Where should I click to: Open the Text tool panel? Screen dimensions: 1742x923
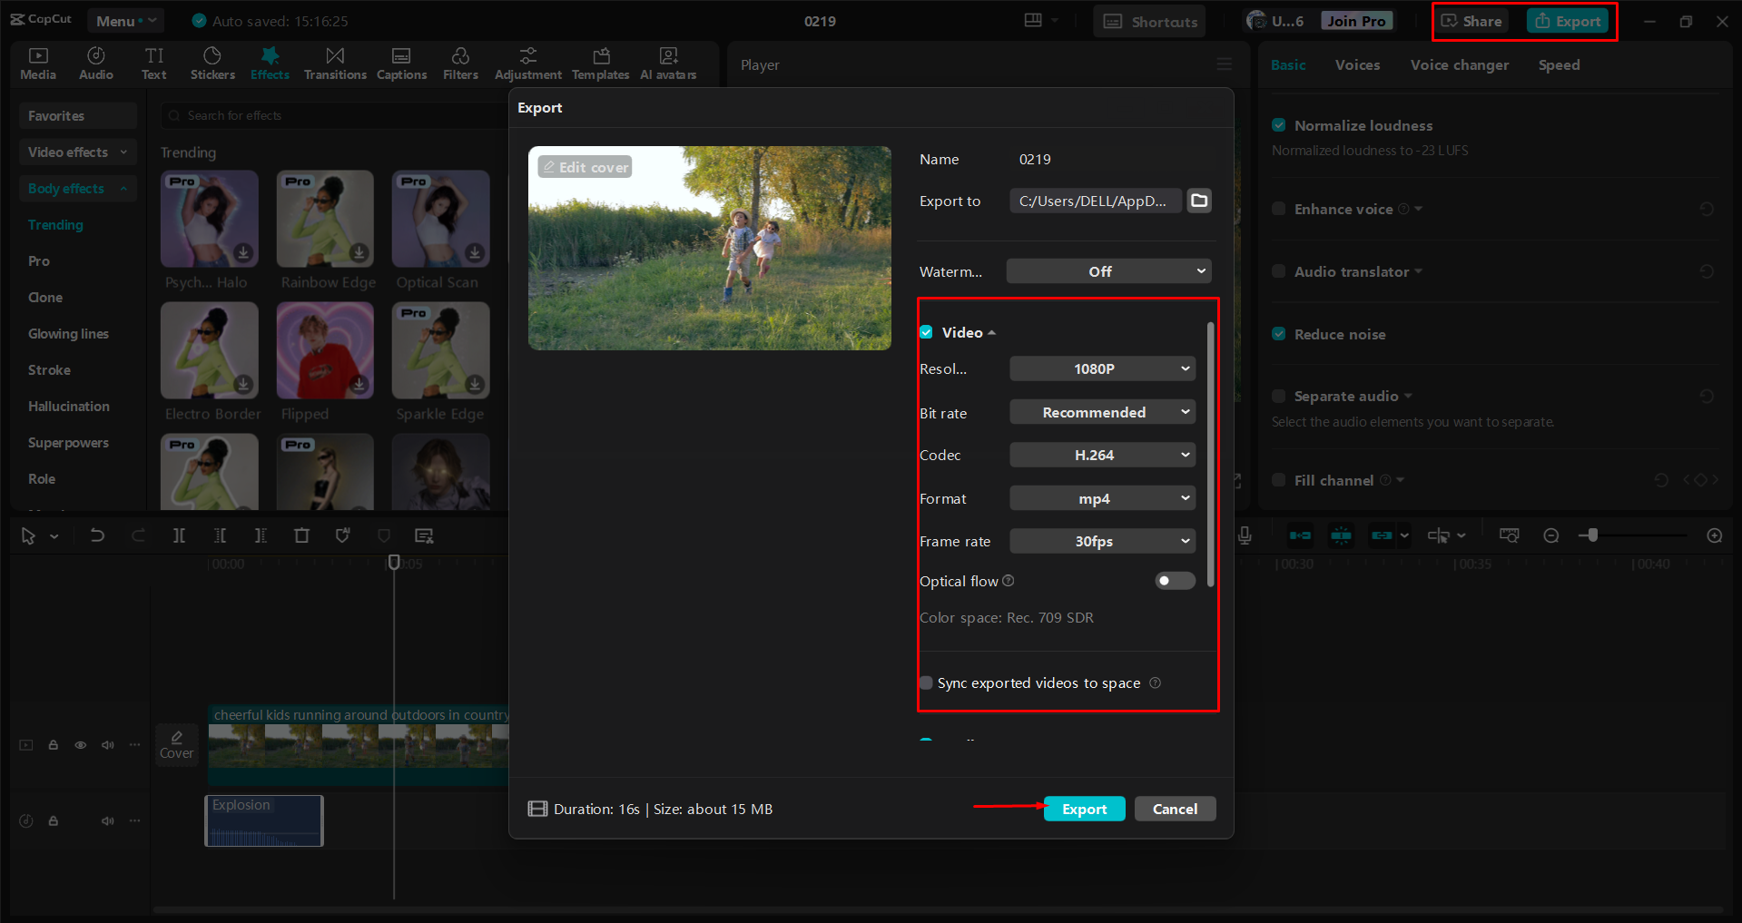pyautogui.click(x=154, y=64)
